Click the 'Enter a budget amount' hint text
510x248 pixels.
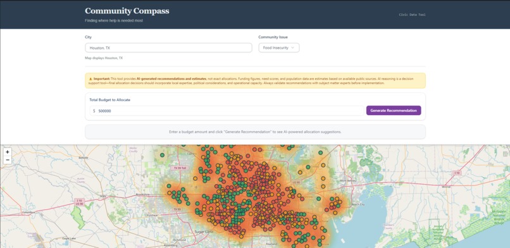pyautogui.click(x=255, y=132)
